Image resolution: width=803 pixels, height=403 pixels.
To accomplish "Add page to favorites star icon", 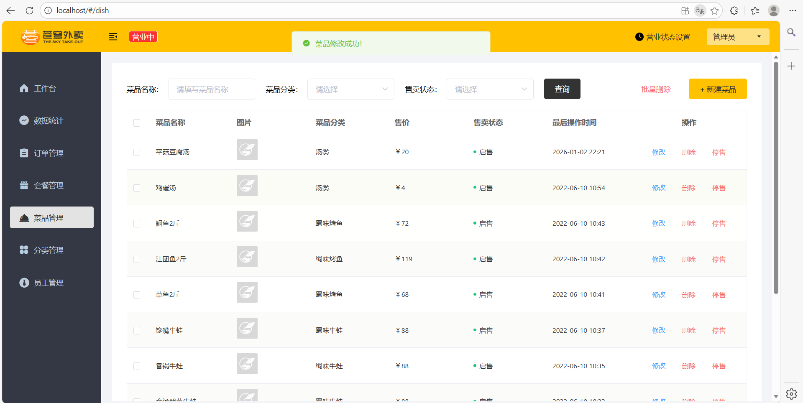I will 715,10.
